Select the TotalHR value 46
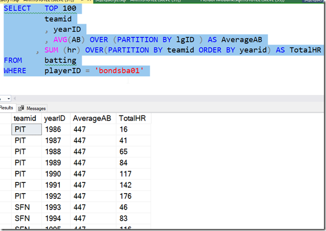Image resolution: width=326 pixels, height=231 pixels. [x=133, y=207]
